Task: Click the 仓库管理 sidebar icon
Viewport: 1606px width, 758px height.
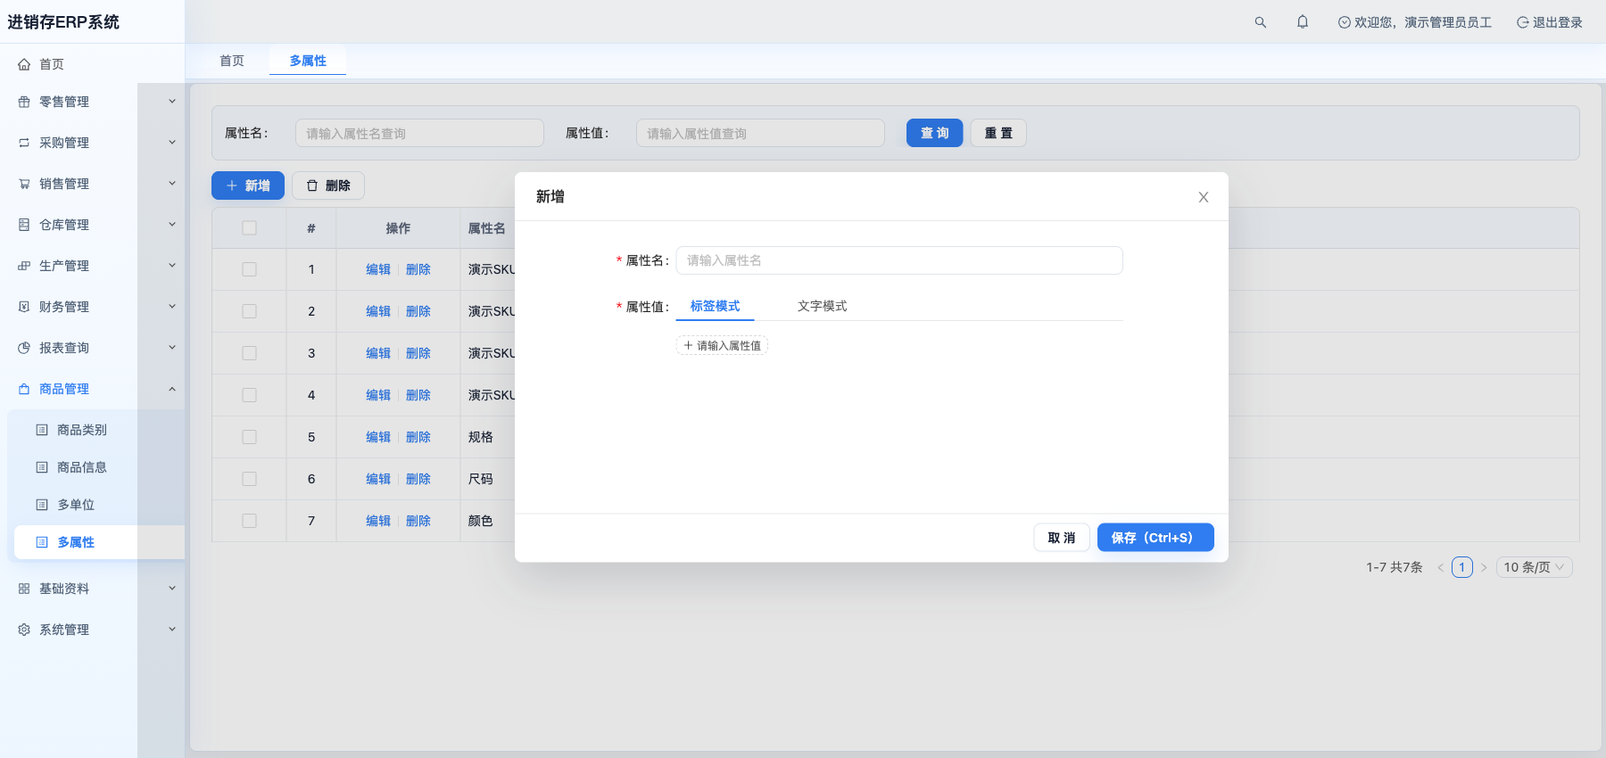Action: [x=24, y=225]
